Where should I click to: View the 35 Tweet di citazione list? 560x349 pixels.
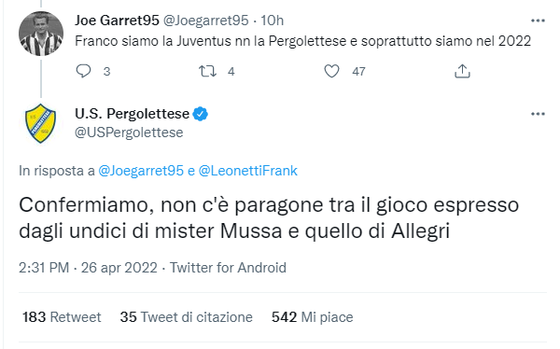186,317
